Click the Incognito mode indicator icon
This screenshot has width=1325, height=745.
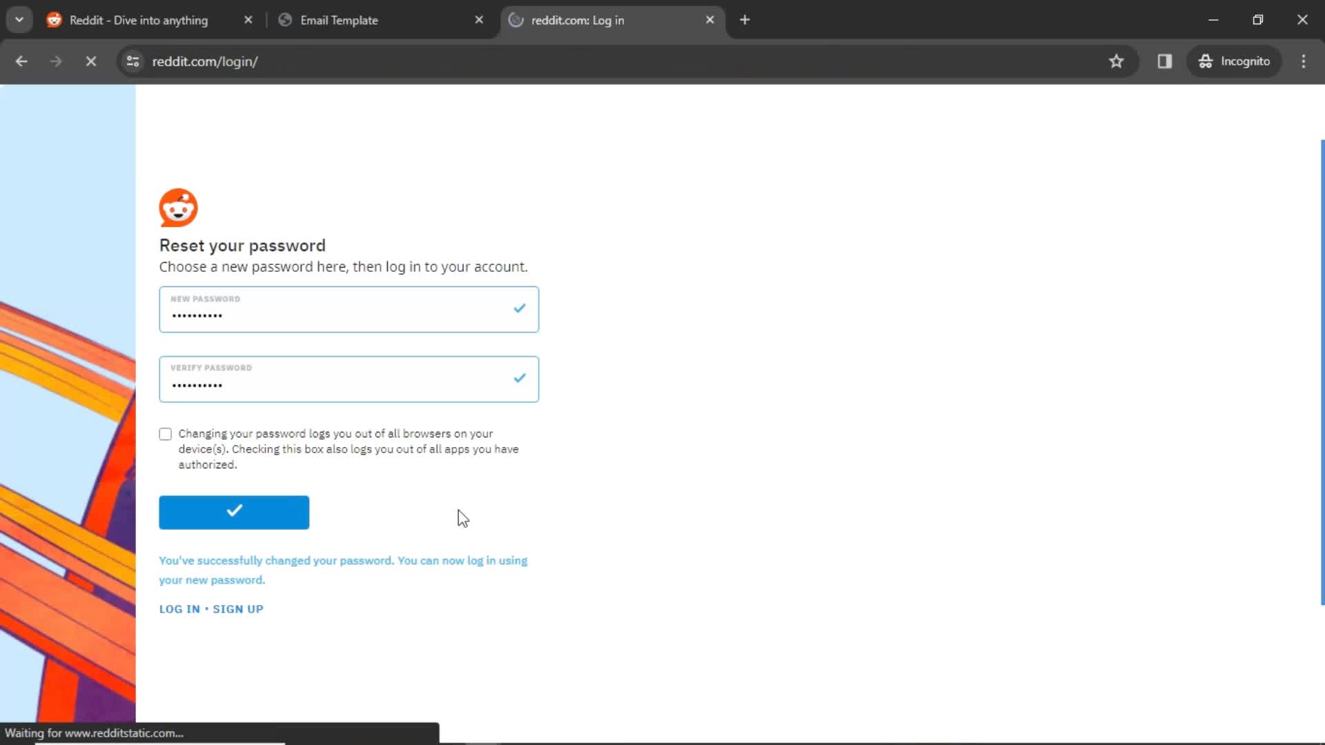pos(1204,61)
